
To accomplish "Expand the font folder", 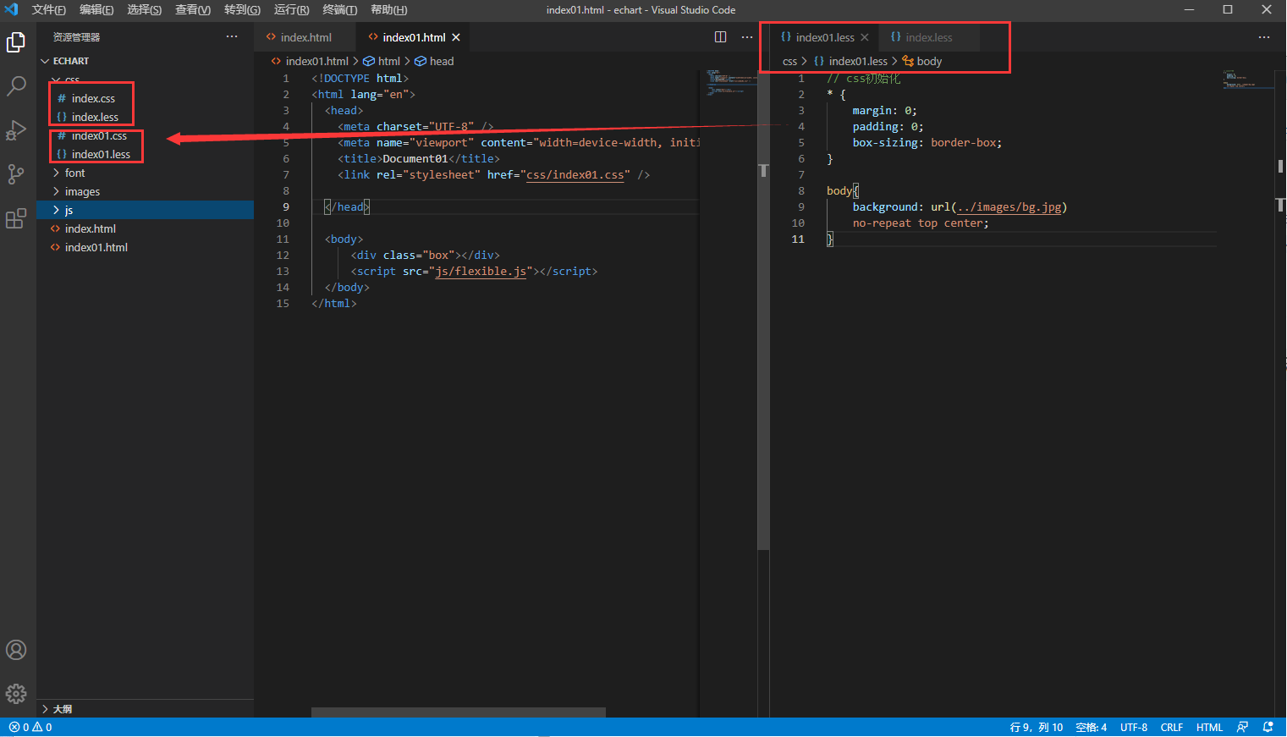I will tap(56, 173).
